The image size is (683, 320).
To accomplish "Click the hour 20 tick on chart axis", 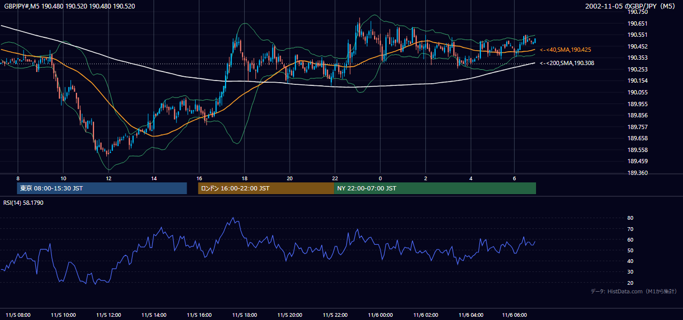I will tap(290, 178).
